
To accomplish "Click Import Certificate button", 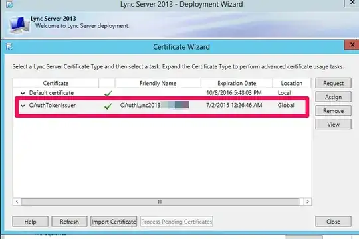I will pos(114,221).
